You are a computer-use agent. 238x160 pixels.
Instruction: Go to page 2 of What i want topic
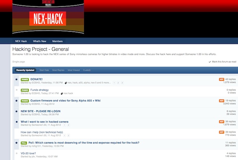tap(69, 125)
